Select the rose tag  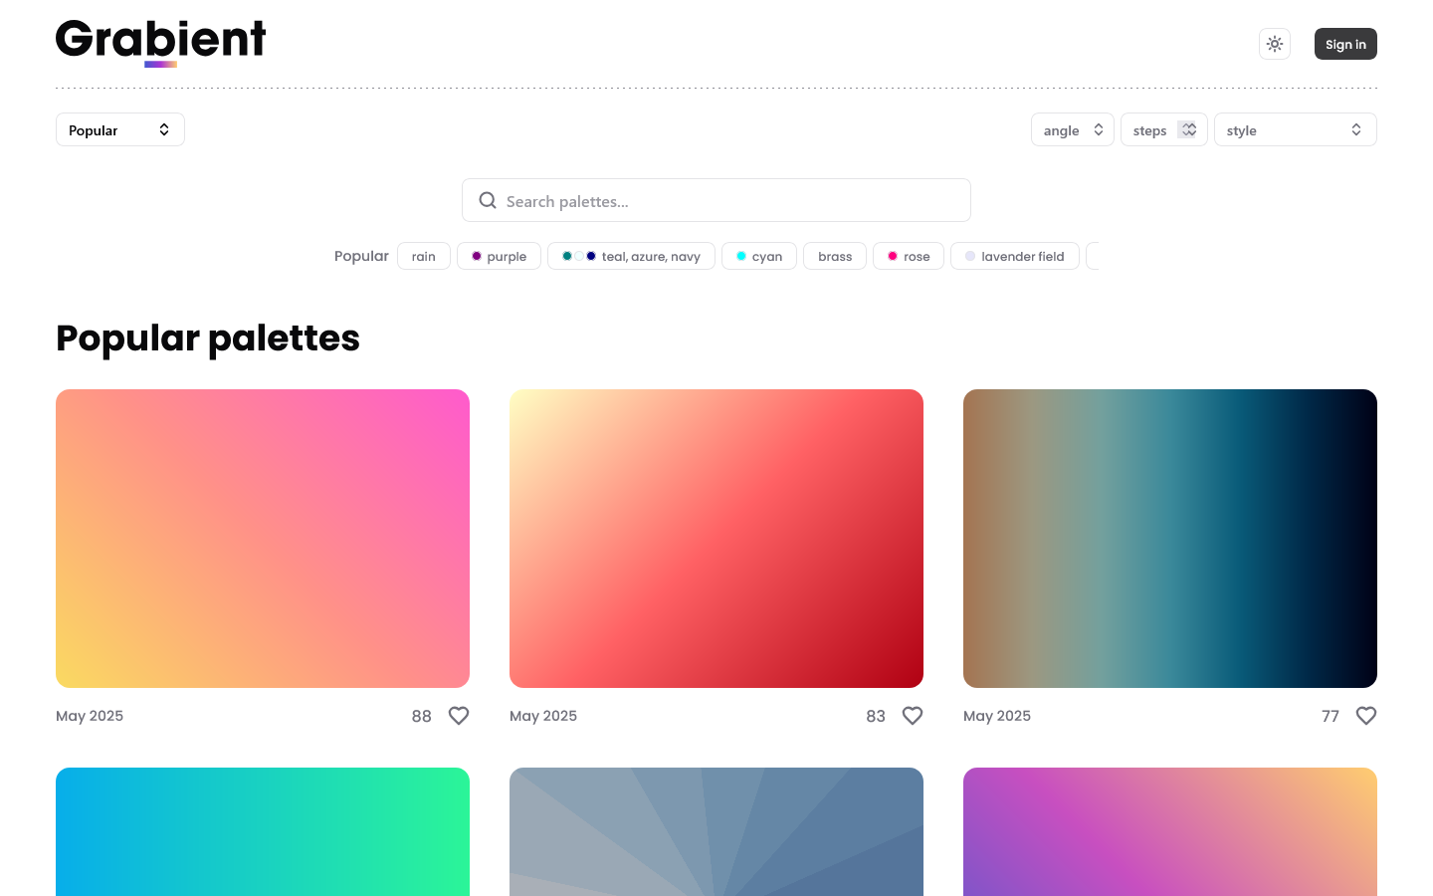point(909,256)
